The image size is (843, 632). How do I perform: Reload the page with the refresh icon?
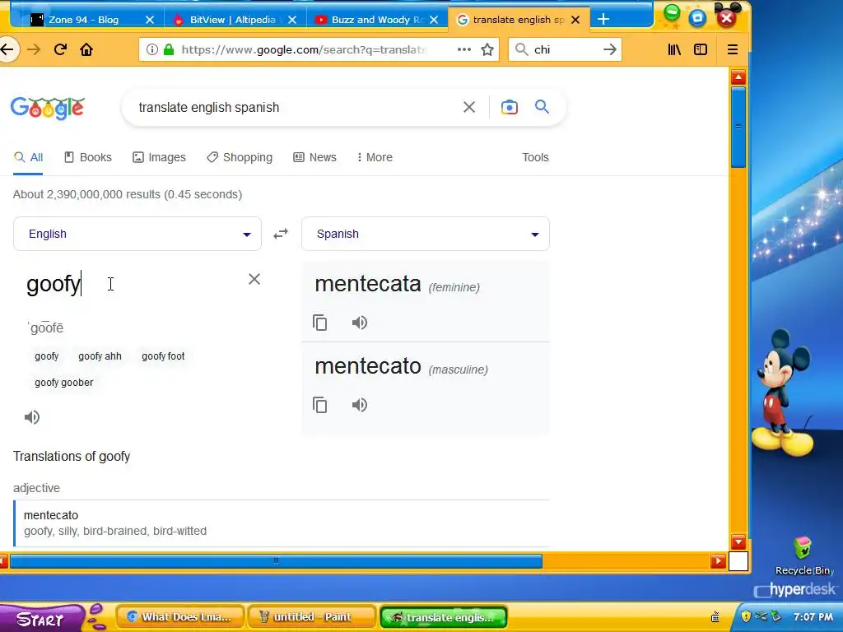[60, 50]
